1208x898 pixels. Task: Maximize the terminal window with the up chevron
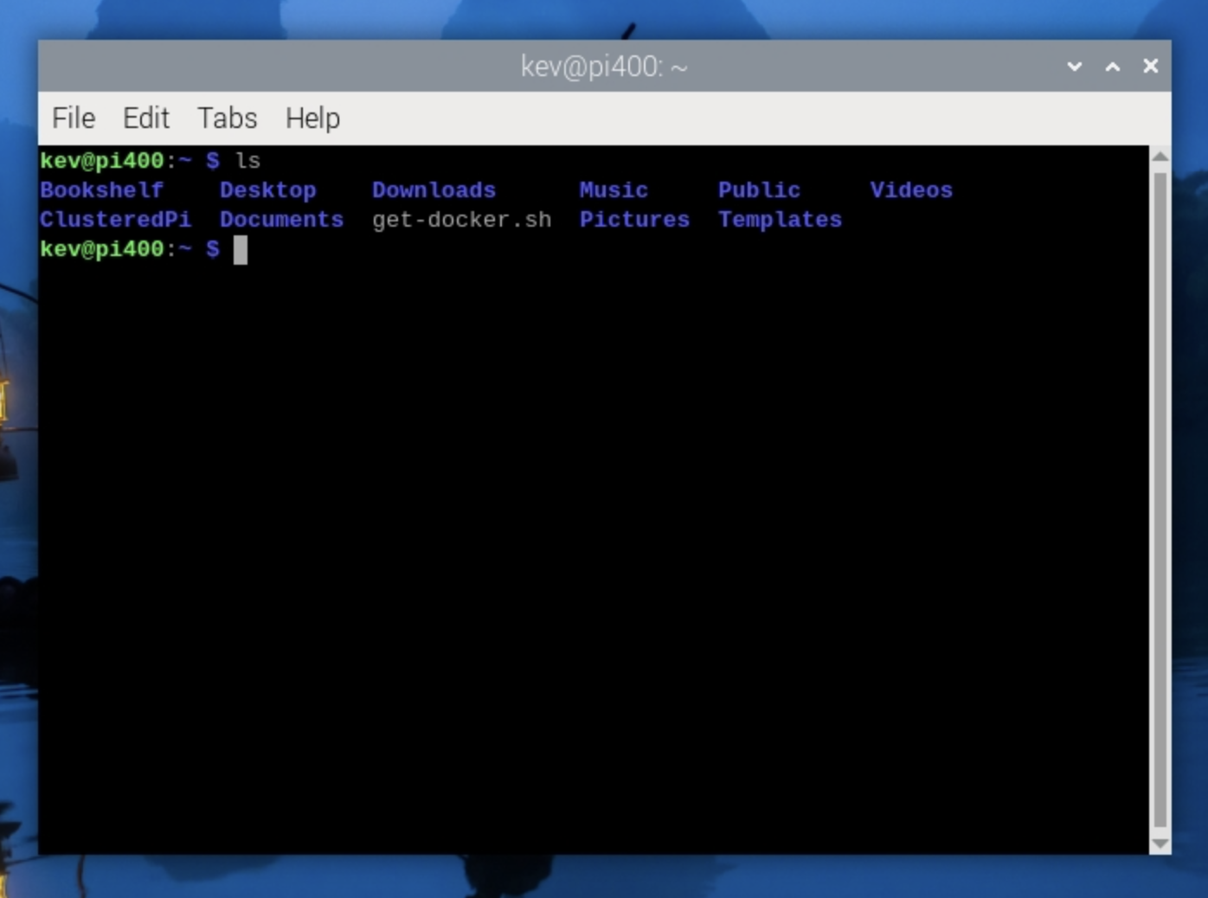(1113, 67)
